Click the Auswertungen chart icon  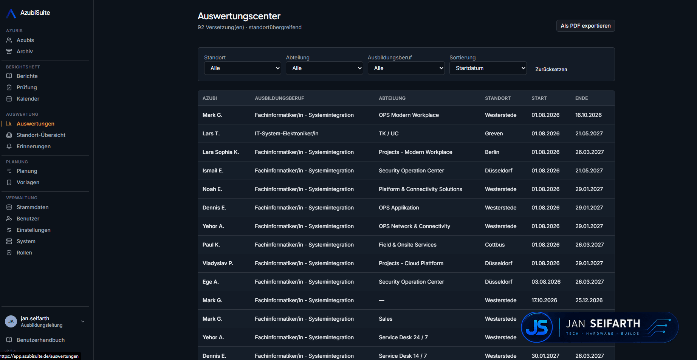click(9, 124)
